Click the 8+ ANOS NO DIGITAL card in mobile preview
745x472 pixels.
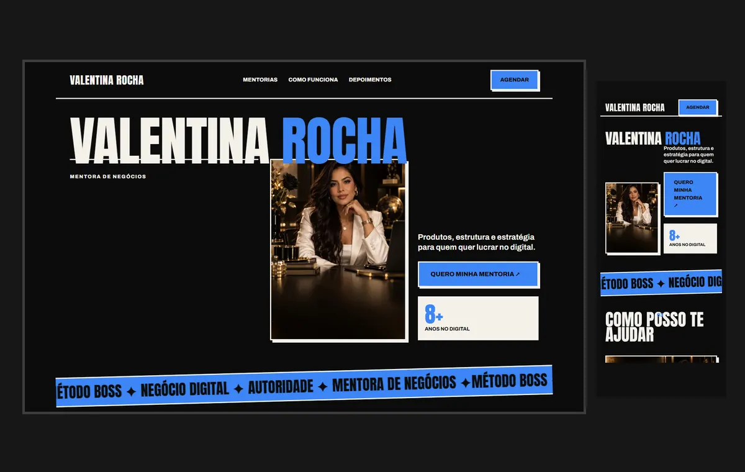pyautogui.click(x=690, y=238)
